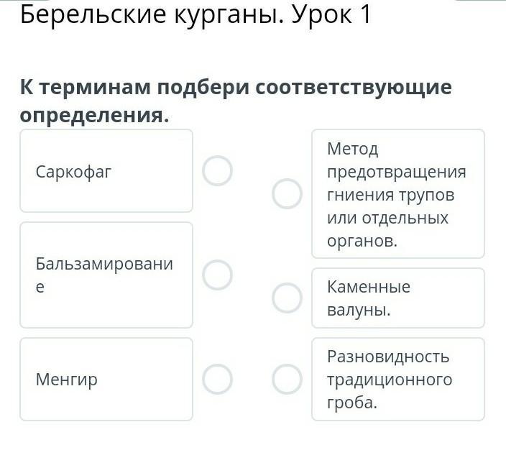Click the text Каменные валуны

pyautogui.click(x=368, y=298)
